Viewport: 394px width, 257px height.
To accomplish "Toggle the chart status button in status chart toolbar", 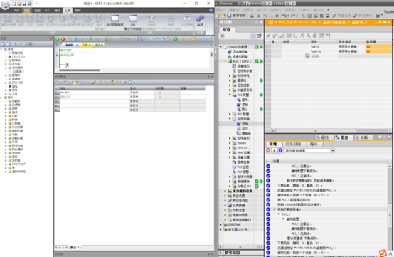I will [x=75, y=83].
